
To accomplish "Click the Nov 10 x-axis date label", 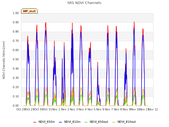I will (135, 109).
